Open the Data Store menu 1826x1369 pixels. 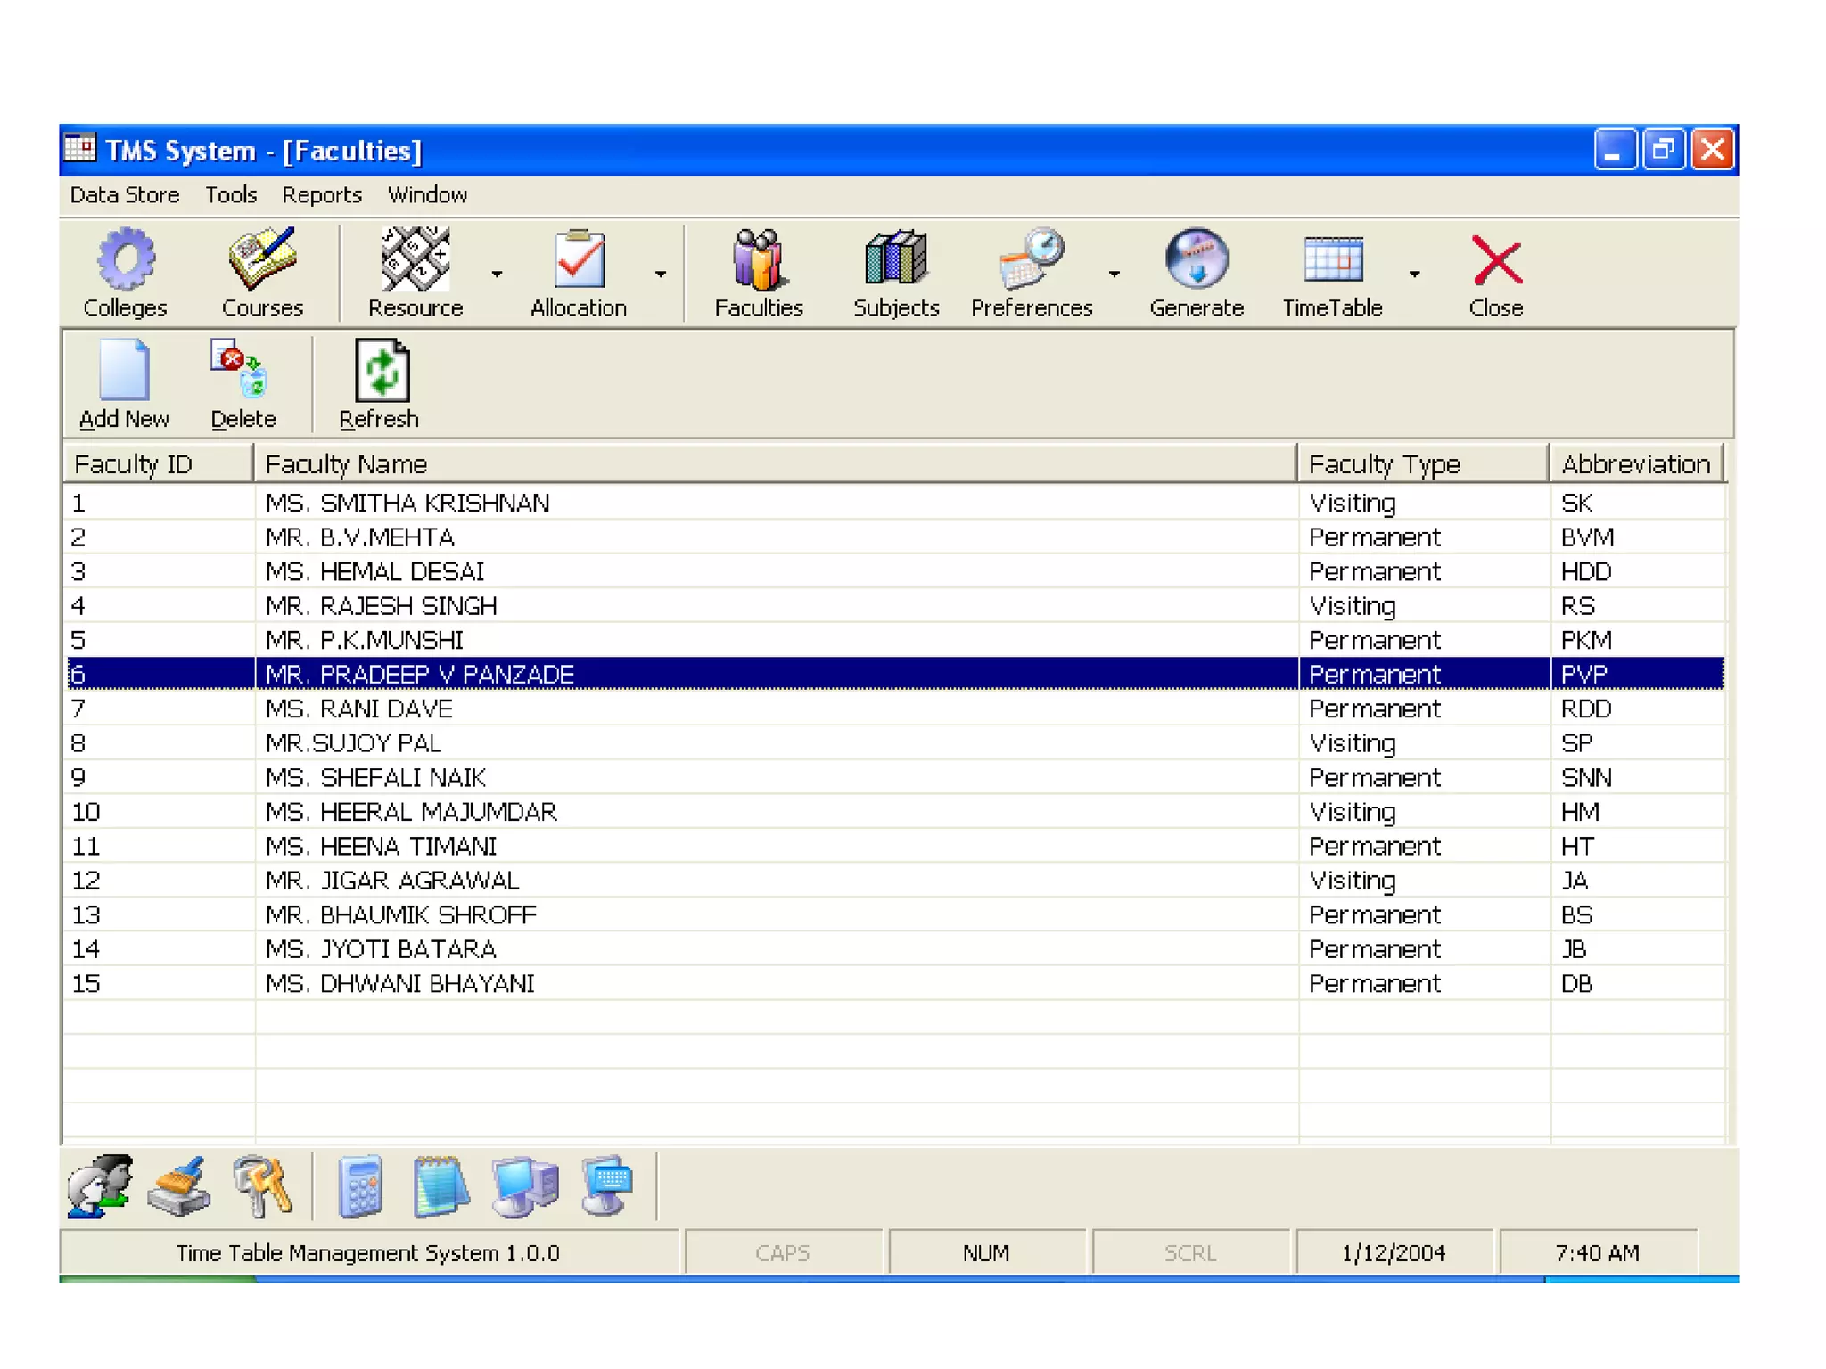tap(125, 195)
